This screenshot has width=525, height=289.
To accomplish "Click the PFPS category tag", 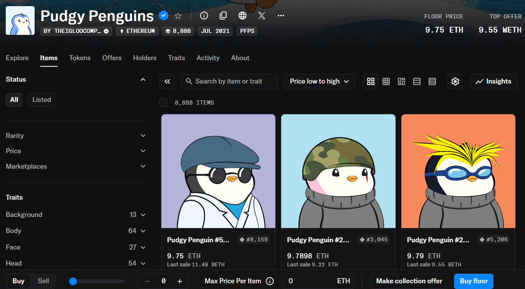I will click(x=247, y=31).
